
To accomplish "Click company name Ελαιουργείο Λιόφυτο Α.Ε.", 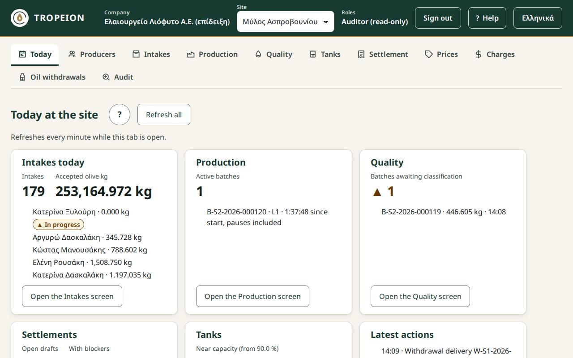I will 167,21.
